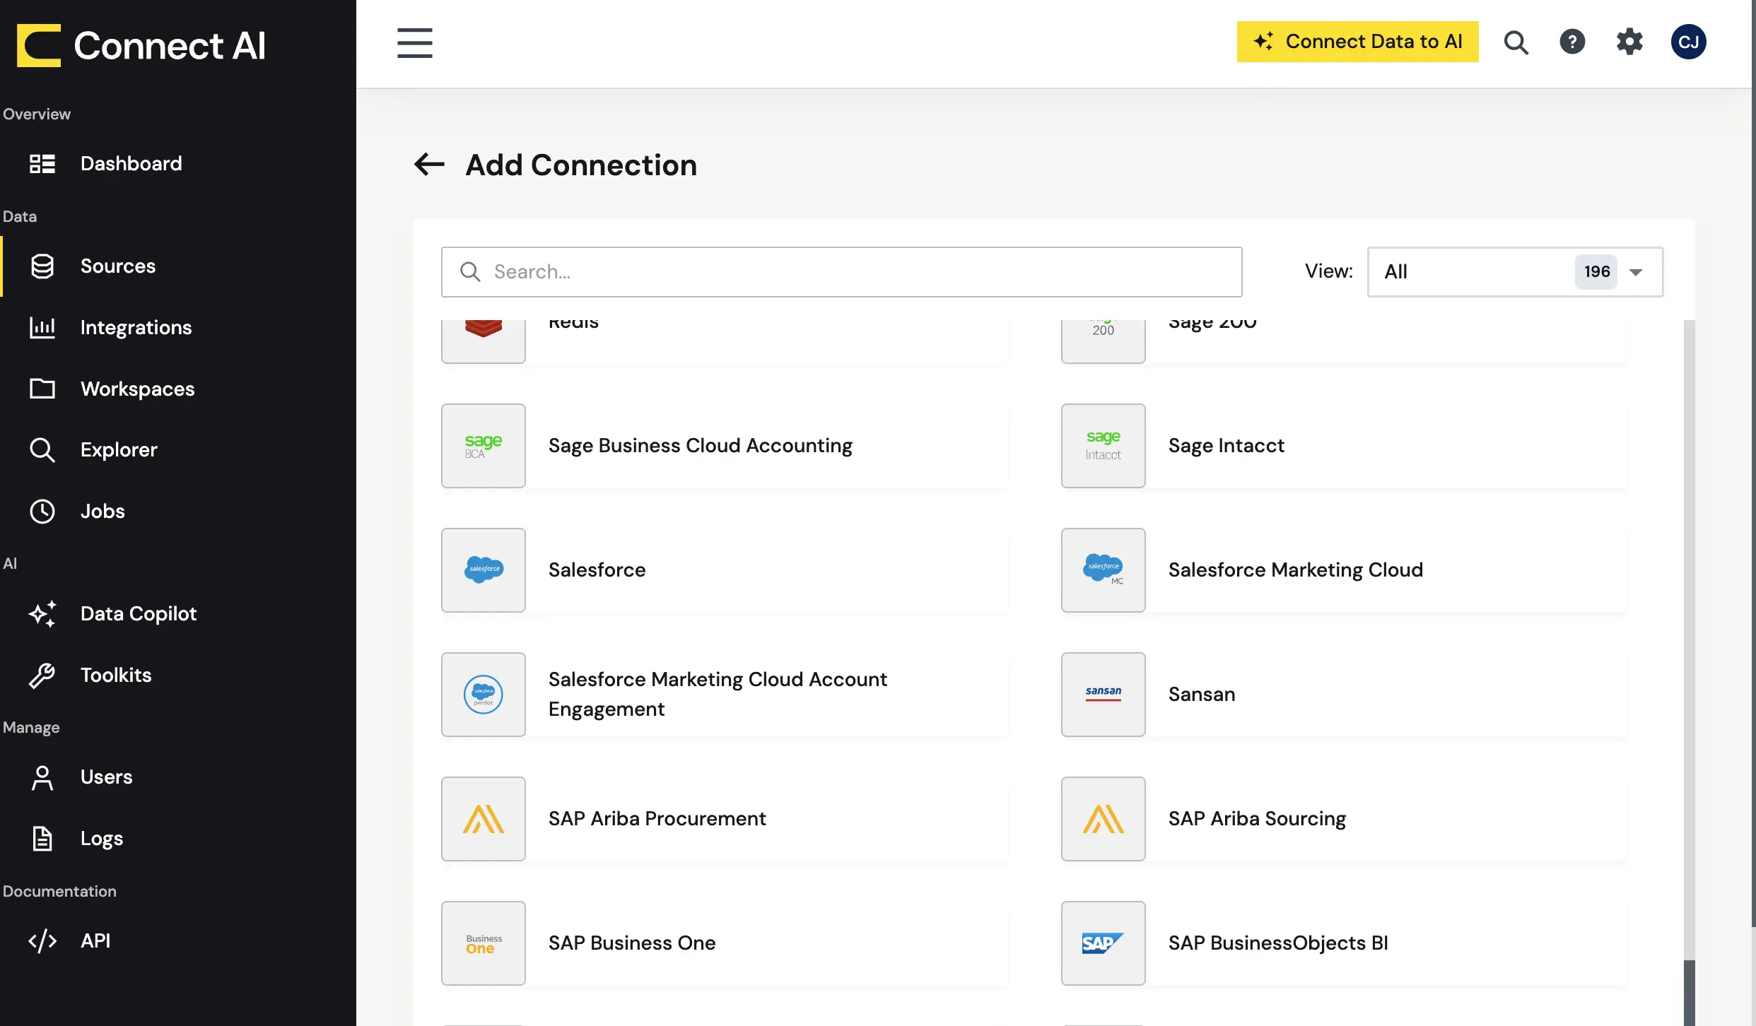The width and height of the screenshot is (1756, 1026).
Task: Select the SAP Business One logo tile
Action: point(484,943)
